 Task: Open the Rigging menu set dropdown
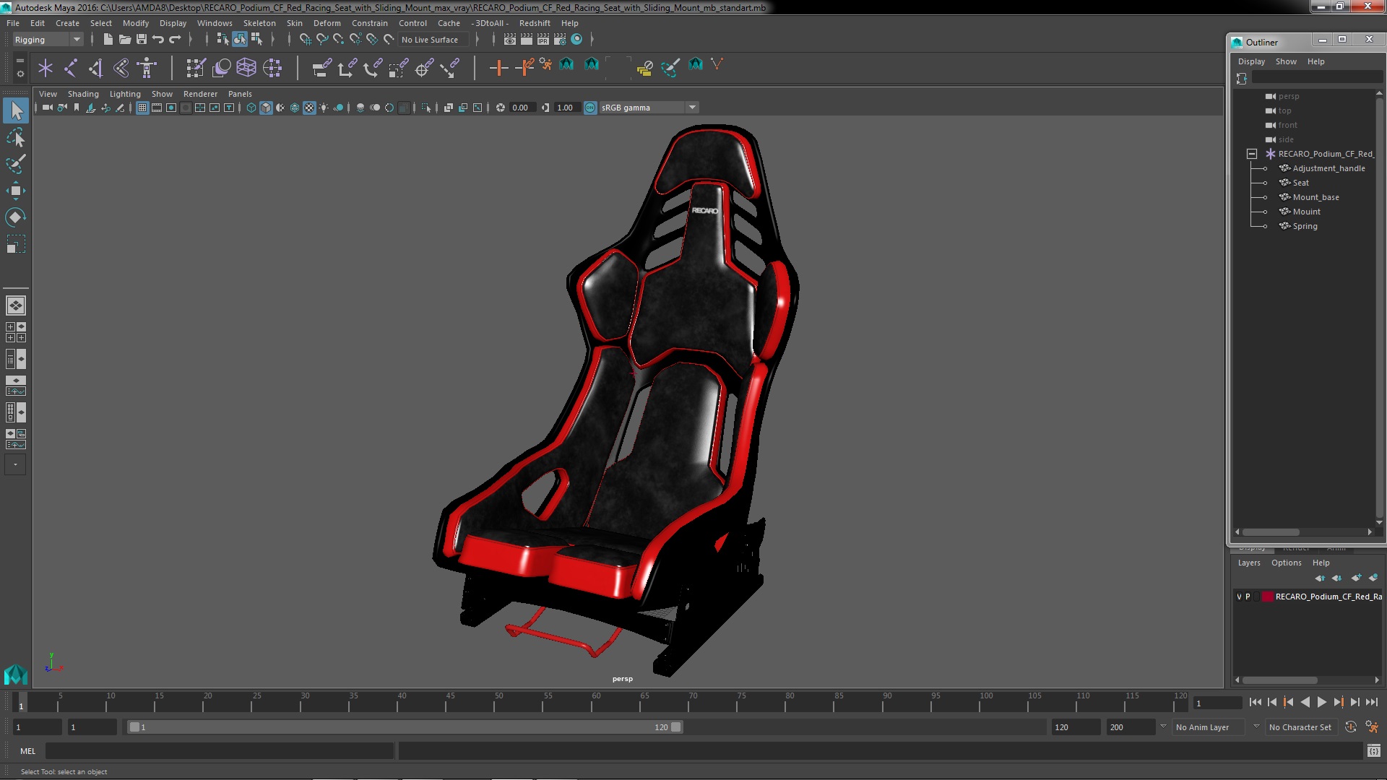48,40
